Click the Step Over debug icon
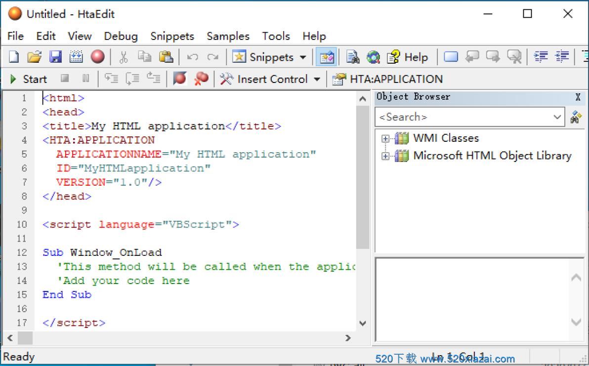 pyautogui.click(x=132, y=79)
